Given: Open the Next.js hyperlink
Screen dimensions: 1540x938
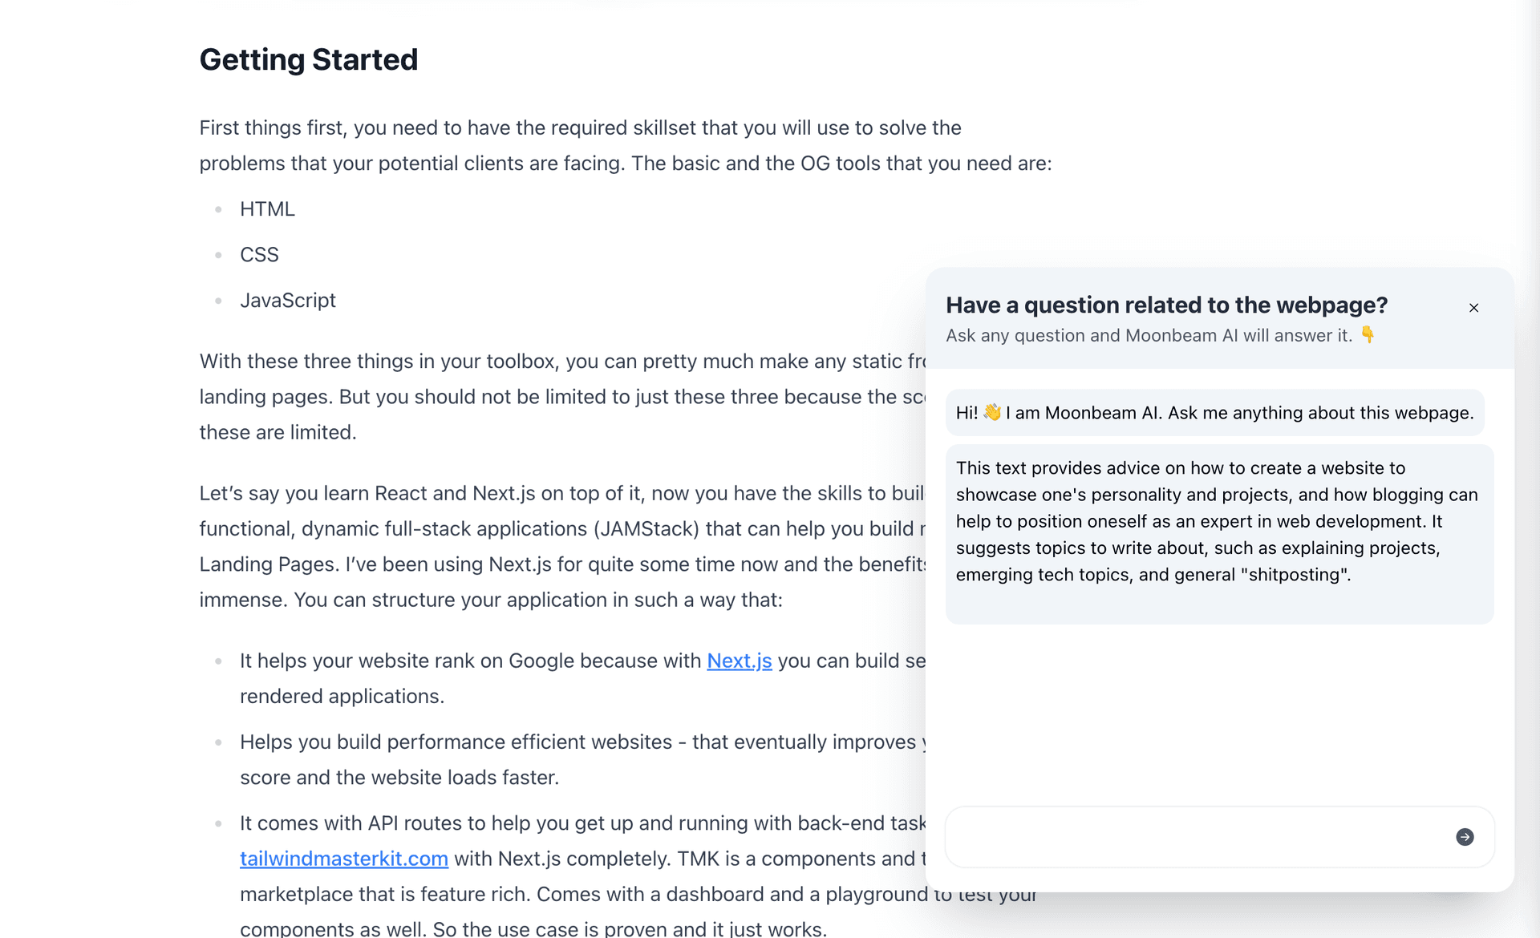Looking at the screenshot, I should click(739, 661).
